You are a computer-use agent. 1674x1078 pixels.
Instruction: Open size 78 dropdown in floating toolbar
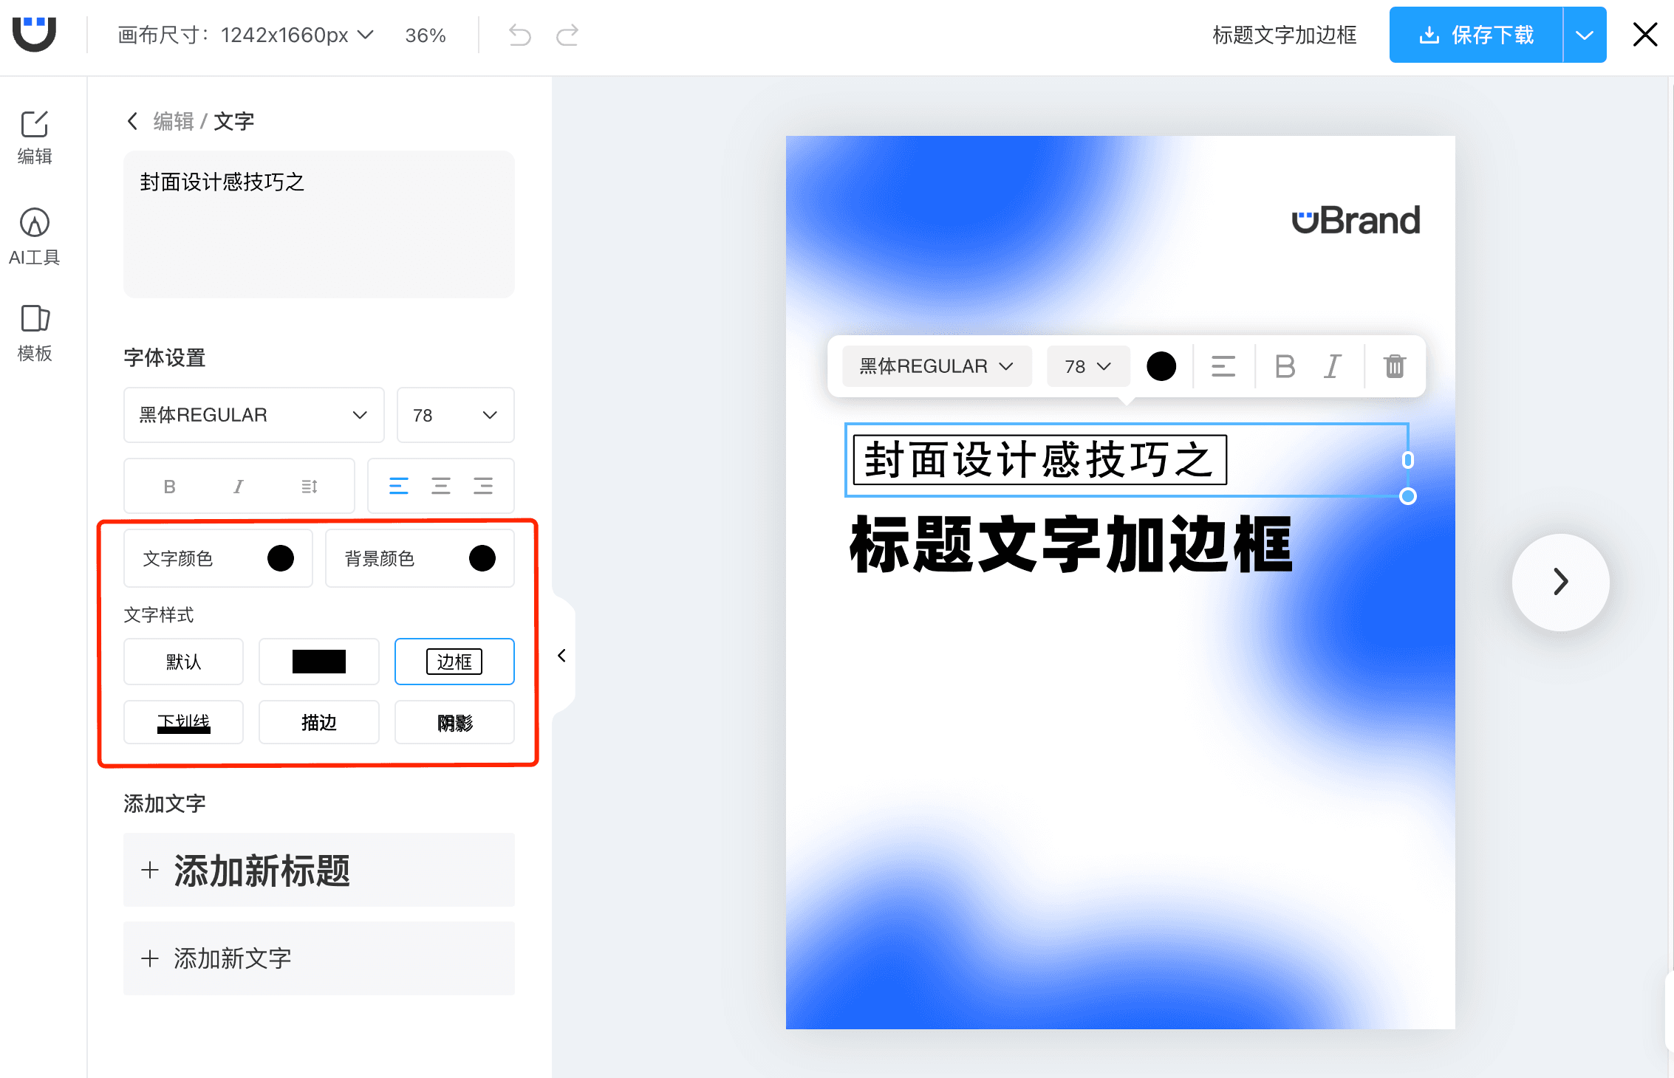[x=1088, y=366]
